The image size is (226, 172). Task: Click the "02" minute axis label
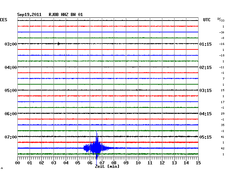[x=41, y=163]
